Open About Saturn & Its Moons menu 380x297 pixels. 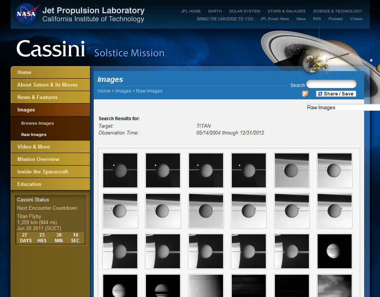tap(47, 85)
